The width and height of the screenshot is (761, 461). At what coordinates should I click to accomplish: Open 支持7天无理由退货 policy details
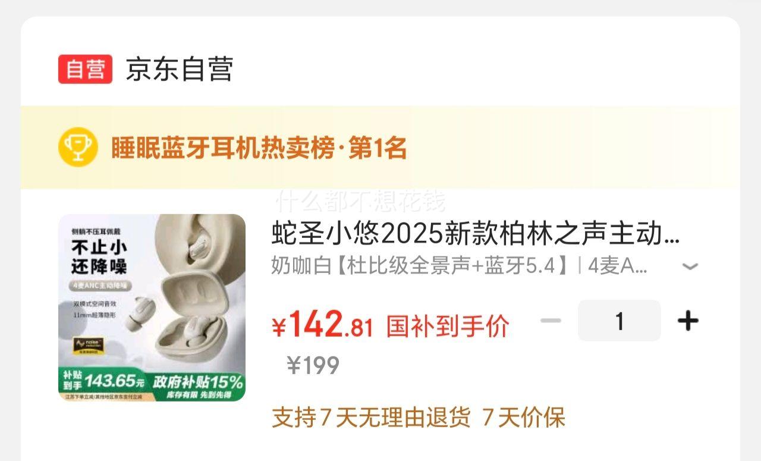[x=371, y=418]
